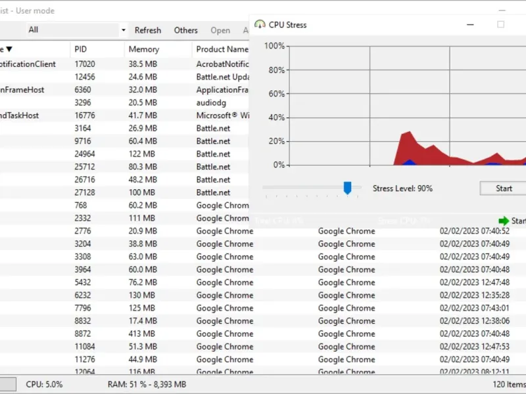Viewport: 526px width, 394px height.
Task: Click the Start button in CPU Stress
Action: coord(504,188)
